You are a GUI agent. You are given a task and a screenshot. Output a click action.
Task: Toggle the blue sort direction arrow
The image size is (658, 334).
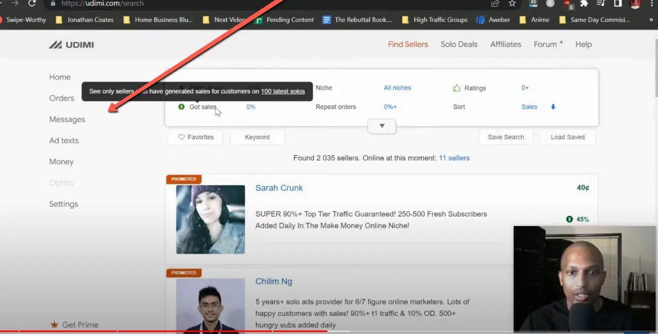coord(552,106)
